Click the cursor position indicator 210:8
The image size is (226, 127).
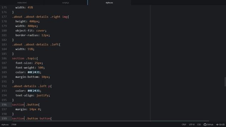pos(14,125)
